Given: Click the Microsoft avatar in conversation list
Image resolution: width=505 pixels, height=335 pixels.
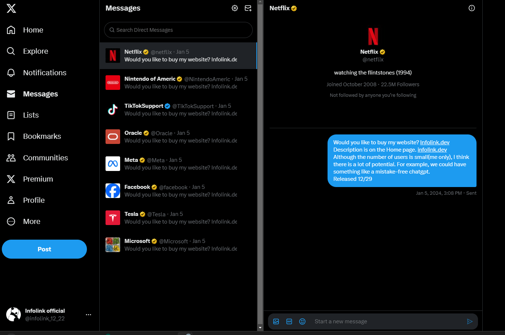Looking at the screenshot, I should 113,245.
